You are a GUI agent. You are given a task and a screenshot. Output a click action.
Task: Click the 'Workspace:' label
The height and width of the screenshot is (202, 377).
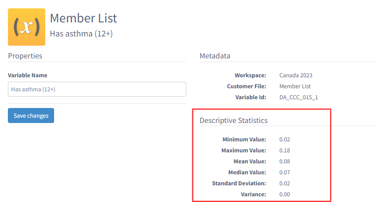pyautogui.click(x=250, y=75)
